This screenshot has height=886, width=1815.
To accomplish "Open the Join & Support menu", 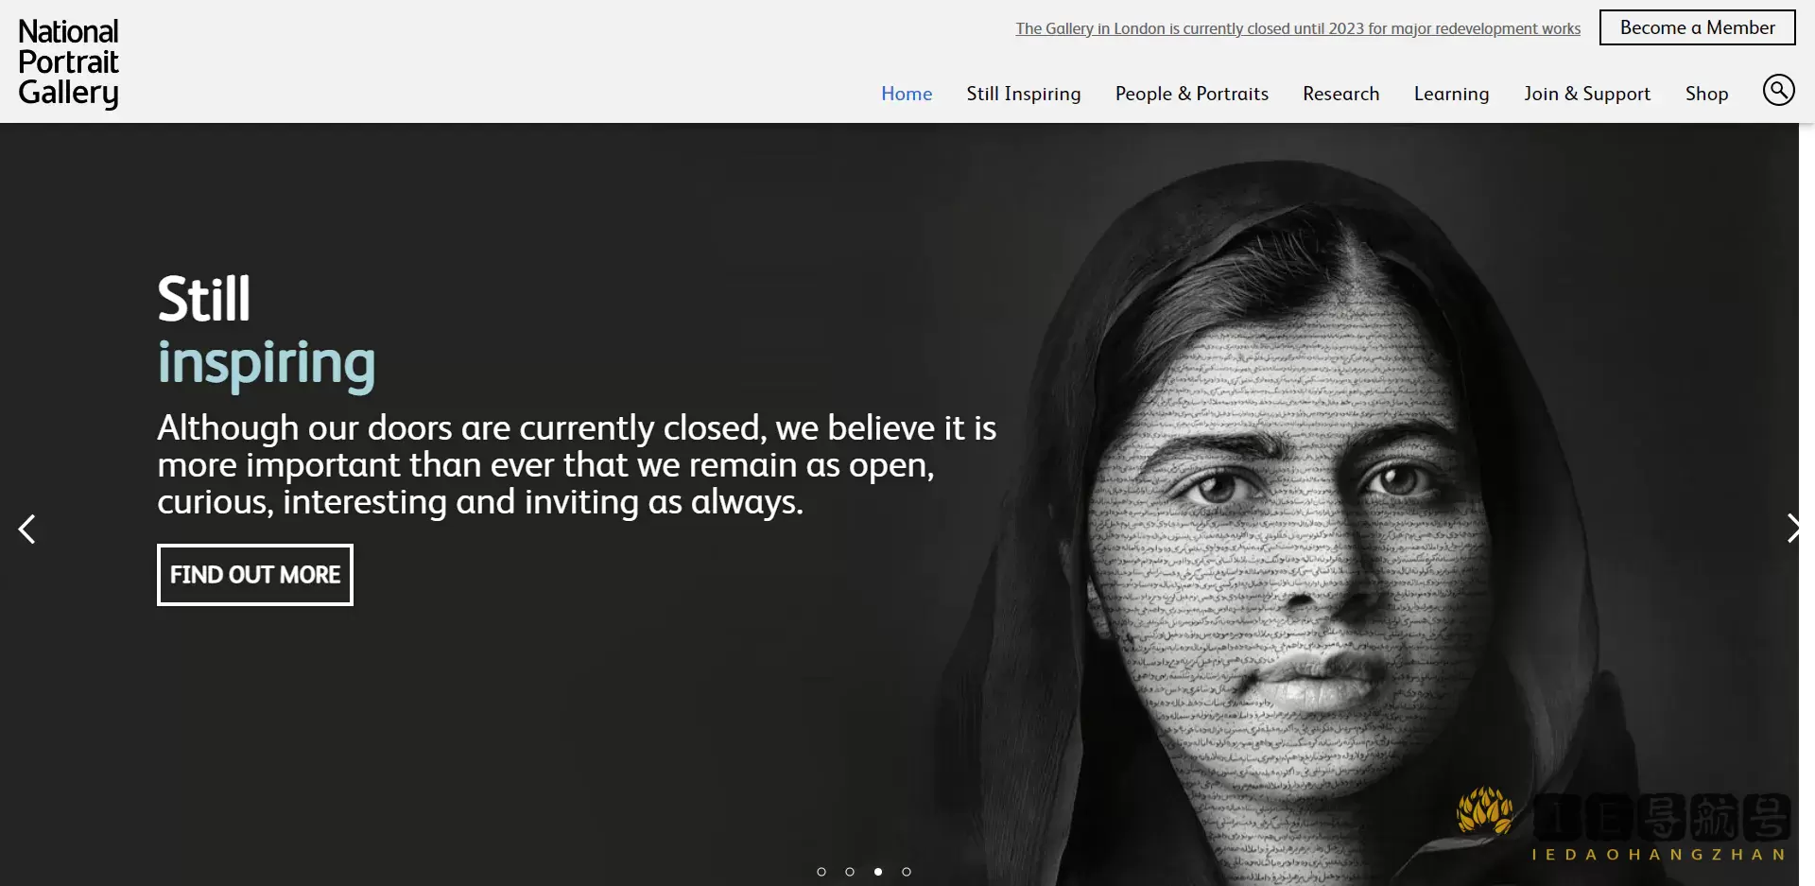I will (x=1586, y=94).
